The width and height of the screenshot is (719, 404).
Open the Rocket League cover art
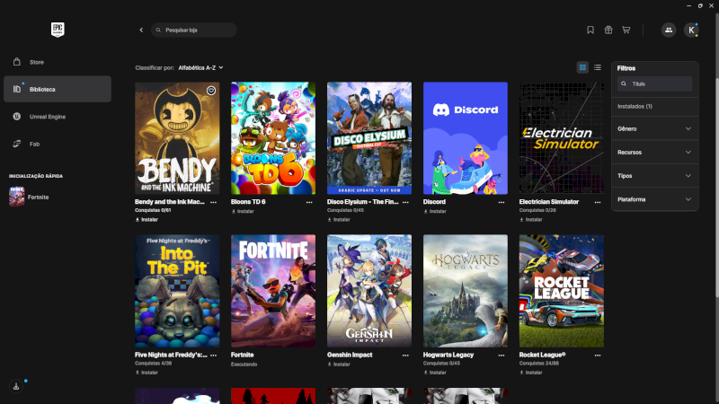tap(561, 291)
